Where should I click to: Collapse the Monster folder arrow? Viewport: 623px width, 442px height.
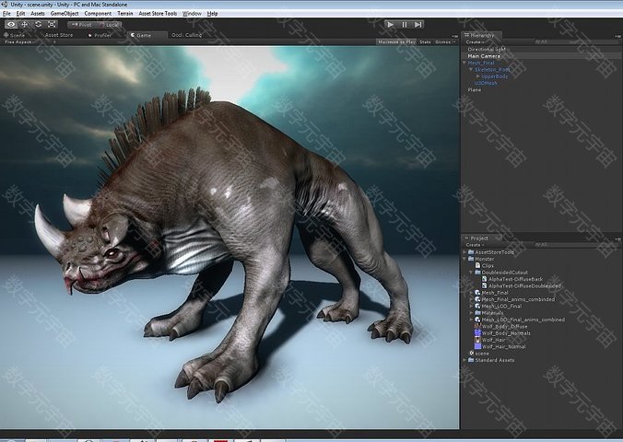pyautogui.click(x=464, y=259)
